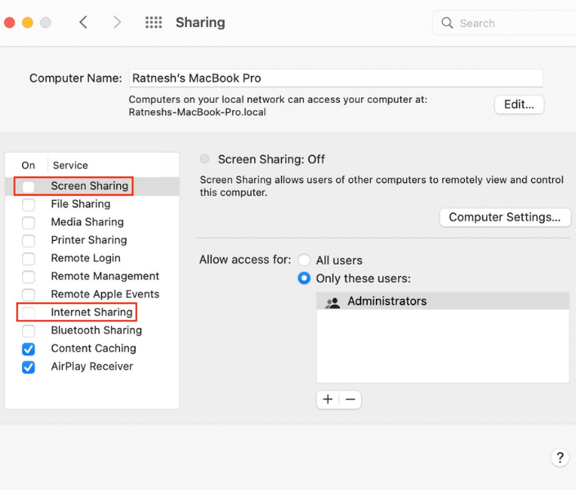Click the On column header

click(x=28, y=165)
